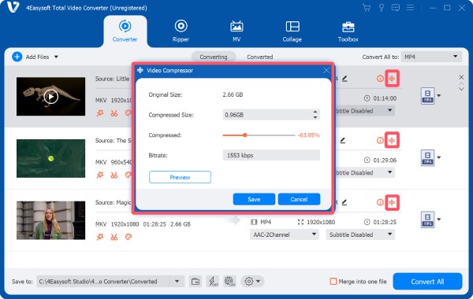Show media info for the second video
The height and width of the screenshot is (299, 473).
pos(380,140)
